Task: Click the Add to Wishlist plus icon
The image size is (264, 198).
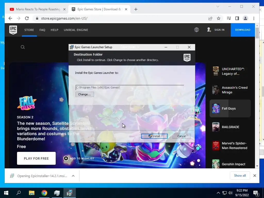Action: (x=66, y=158)
